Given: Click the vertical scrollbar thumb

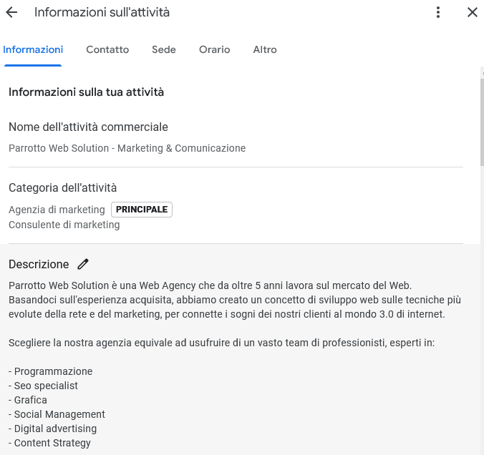Looking at the screenshot, I should [482, 122].
